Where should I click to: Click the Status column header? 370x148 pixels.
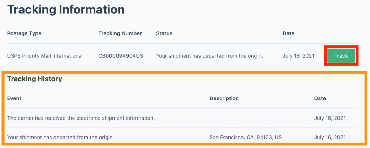(164, 33)
